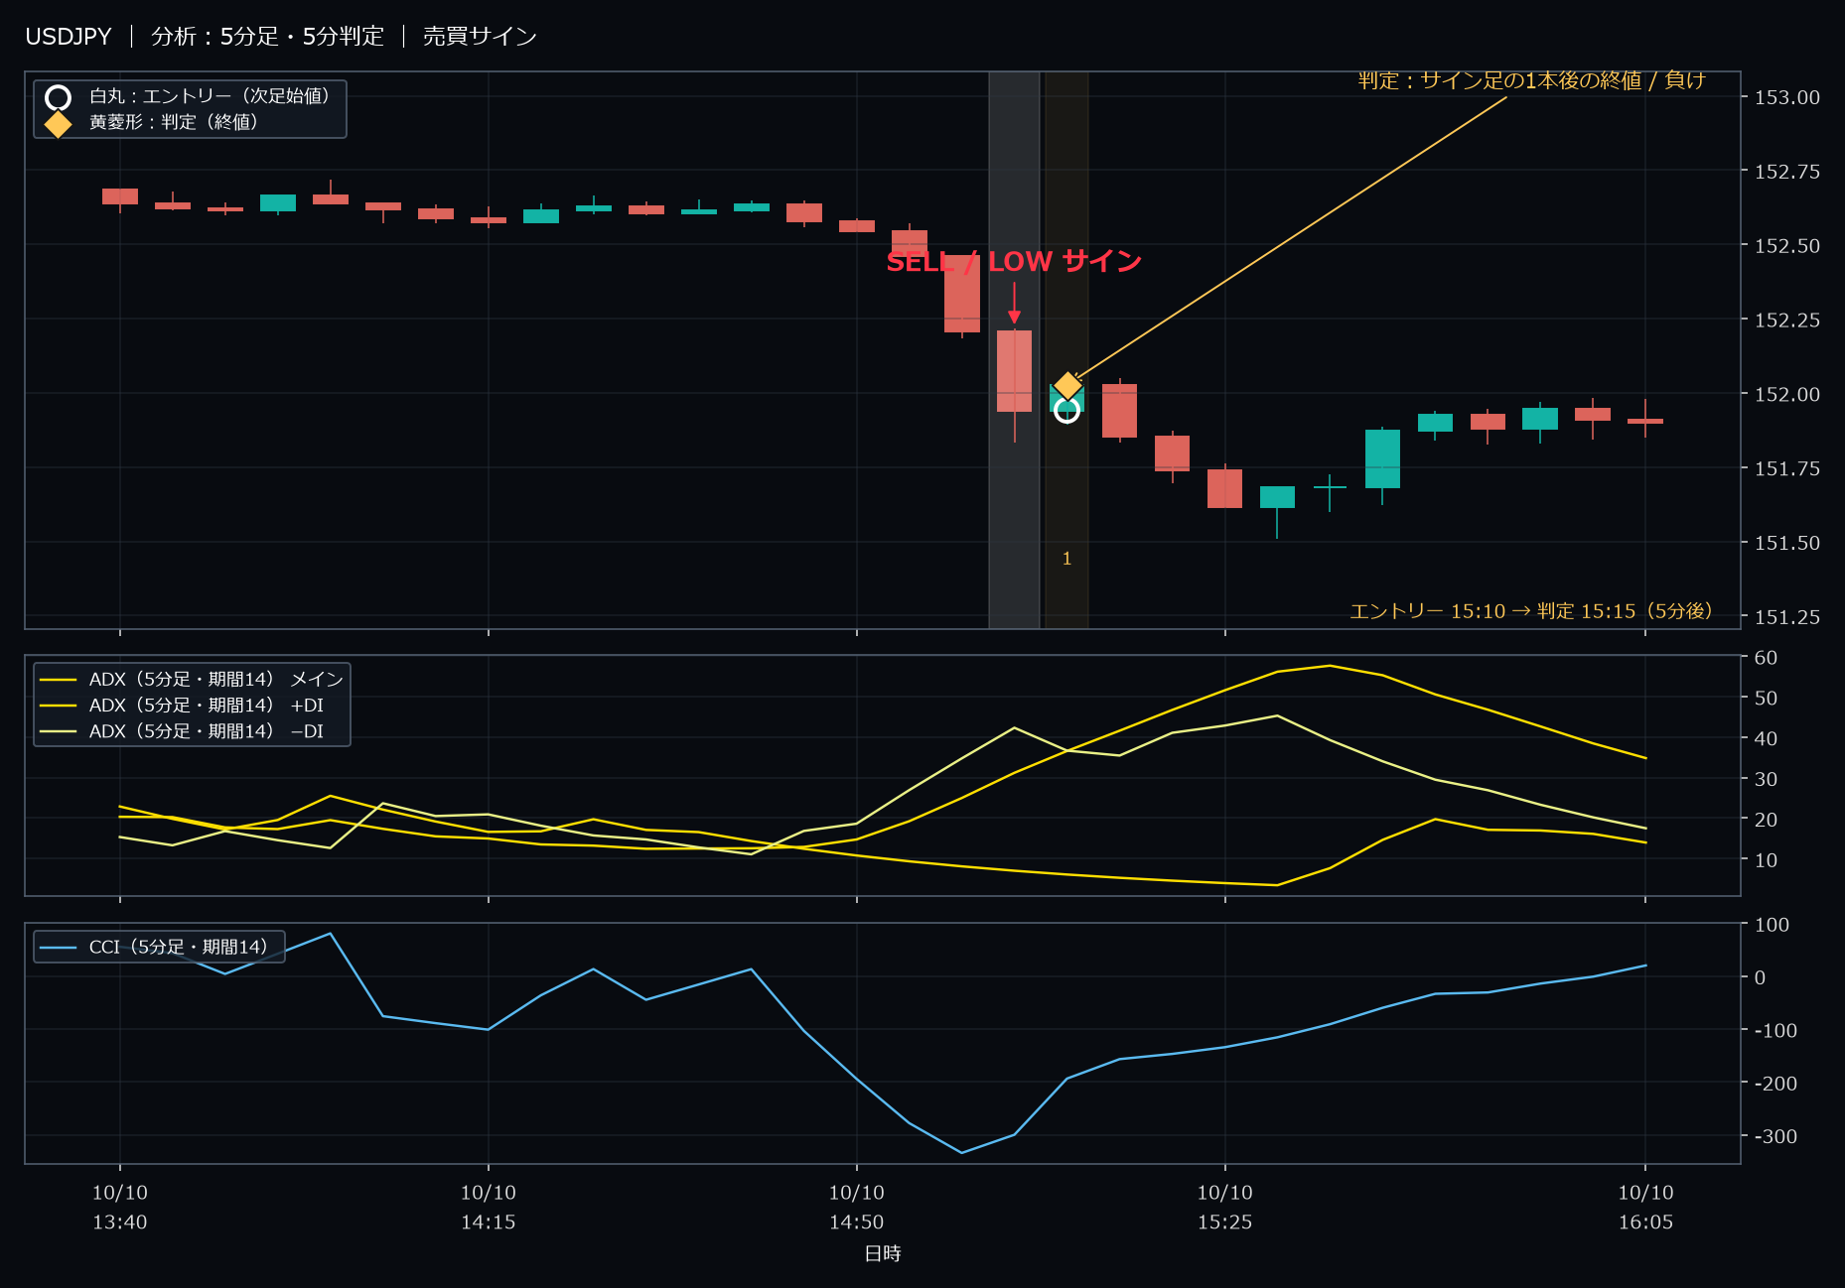The image size is (1845, 1288).
Task: Click the last candle at 16:05
Action: pyautogui.click(x=1645, y=420)
